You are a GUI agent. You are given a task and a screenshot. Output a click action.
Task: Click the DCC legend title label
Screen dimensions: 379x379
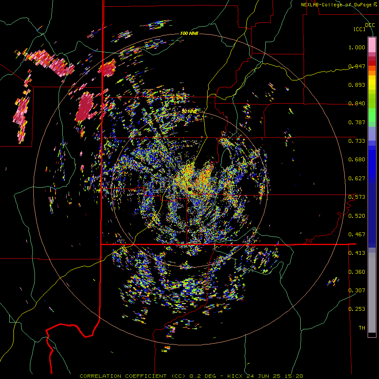(x=370, y=25)
